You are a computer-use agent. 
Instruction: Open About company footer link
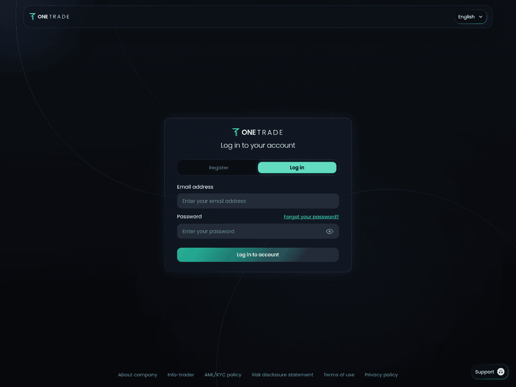138,375
